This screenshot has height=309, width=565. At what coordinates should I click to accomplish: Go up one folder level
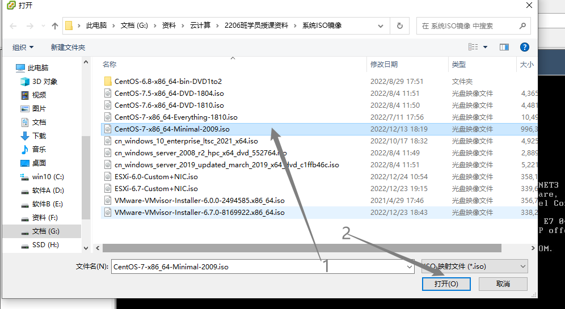(55, 26)
